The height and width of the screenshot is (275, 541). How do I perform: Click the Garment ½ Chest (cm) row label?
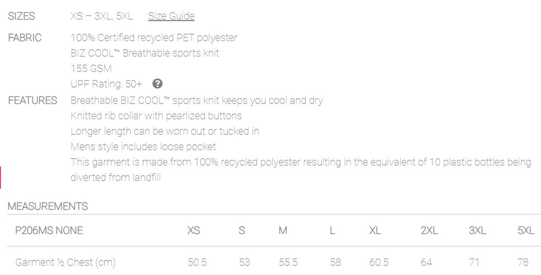pyautogui.click(x=66, y=262)
